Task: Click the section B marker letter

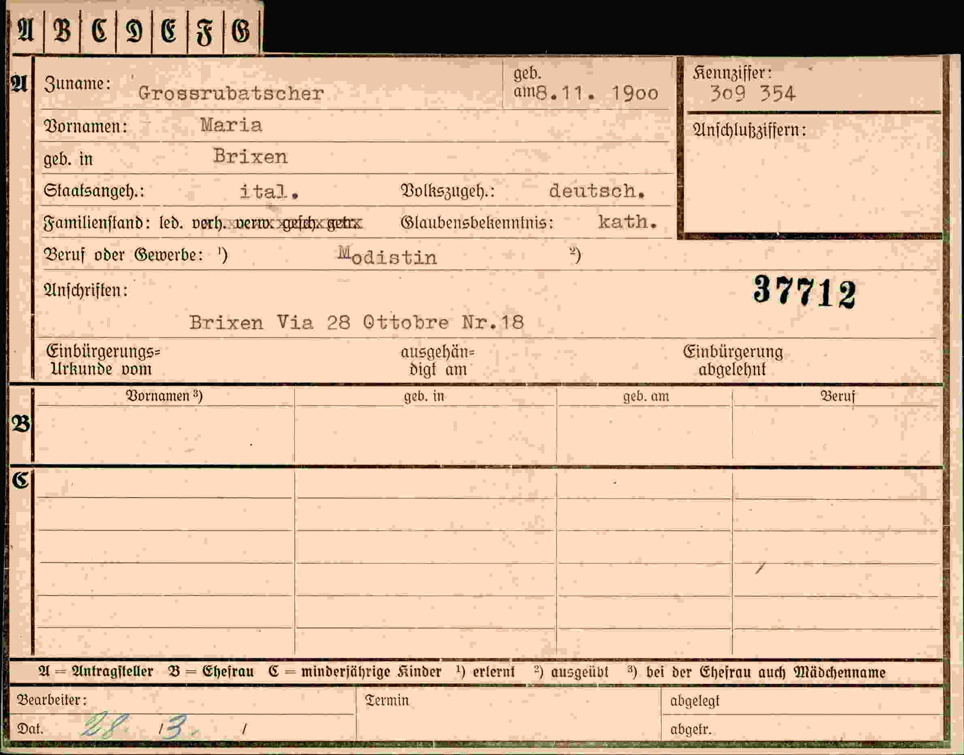Action: click(21, 424)
